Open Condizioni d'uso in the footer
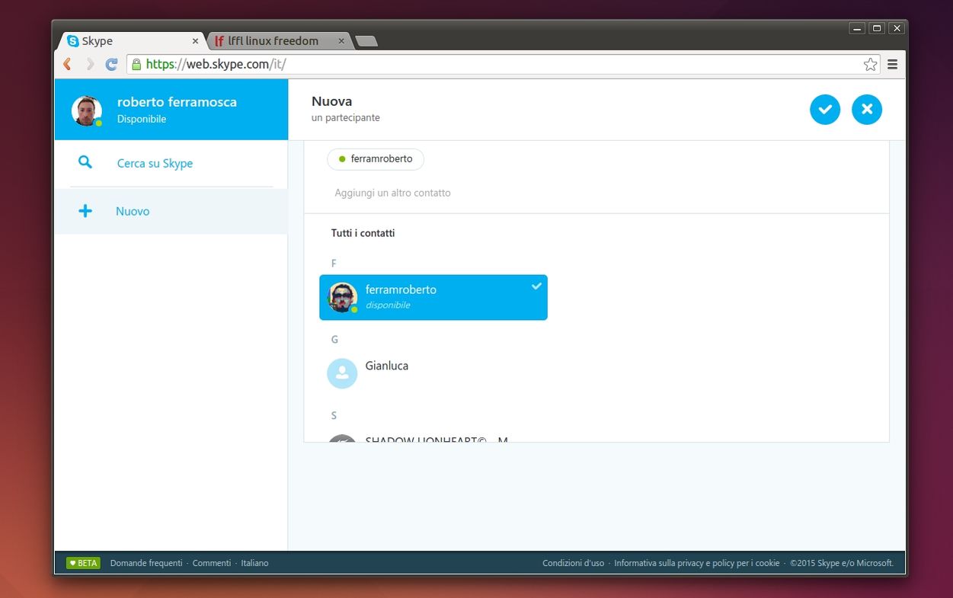 pos(572,563)
